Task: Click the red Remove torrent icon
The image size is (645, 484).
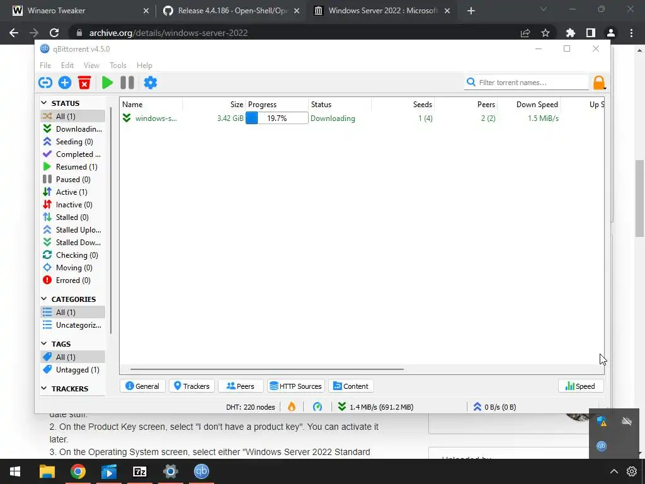Action: (x=84, y=83)
